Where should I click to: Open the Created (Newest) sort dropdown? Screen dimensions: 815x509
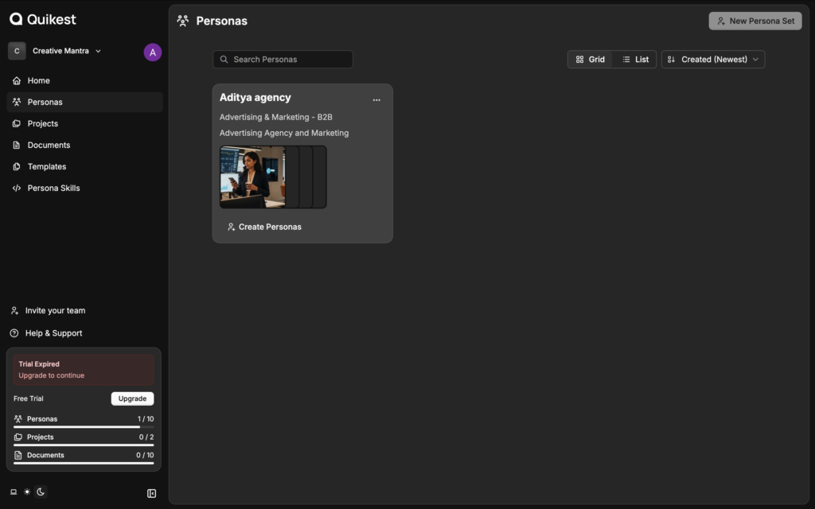coord(712,60)
